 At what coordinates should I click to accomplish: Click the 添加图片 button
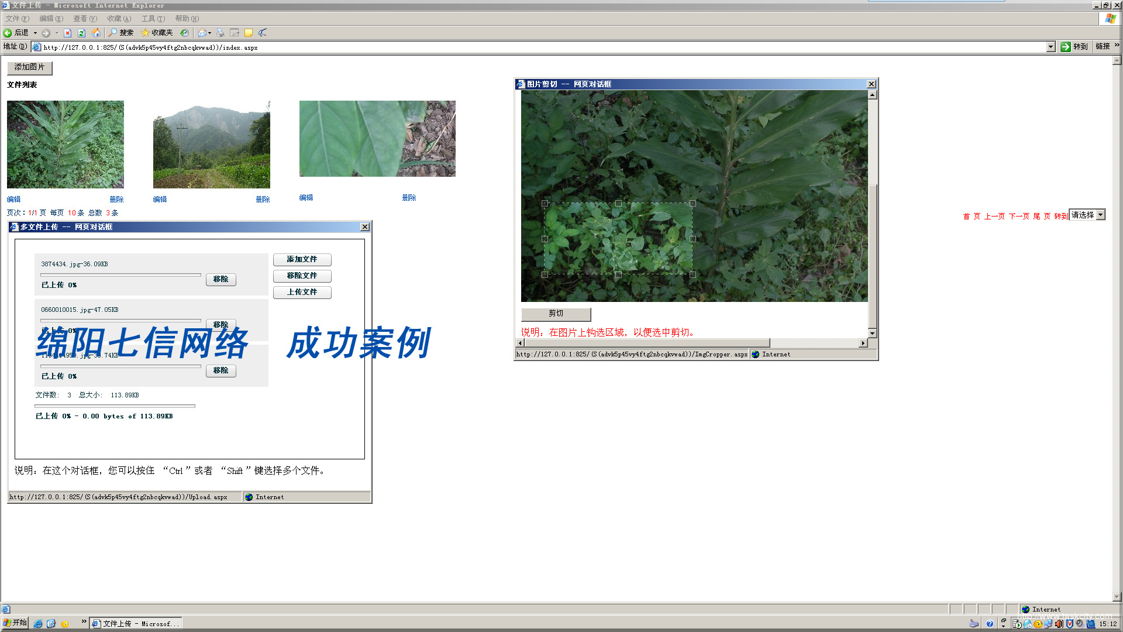[30, 67]
